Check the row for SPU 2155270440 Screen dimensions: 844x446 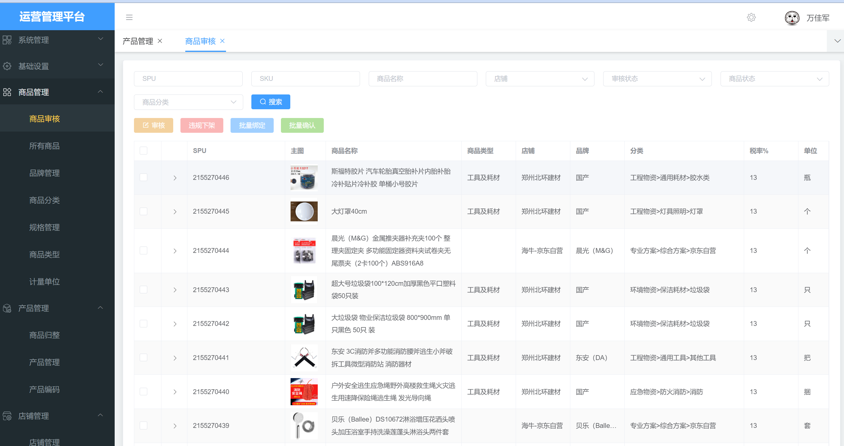pos(144,391)
